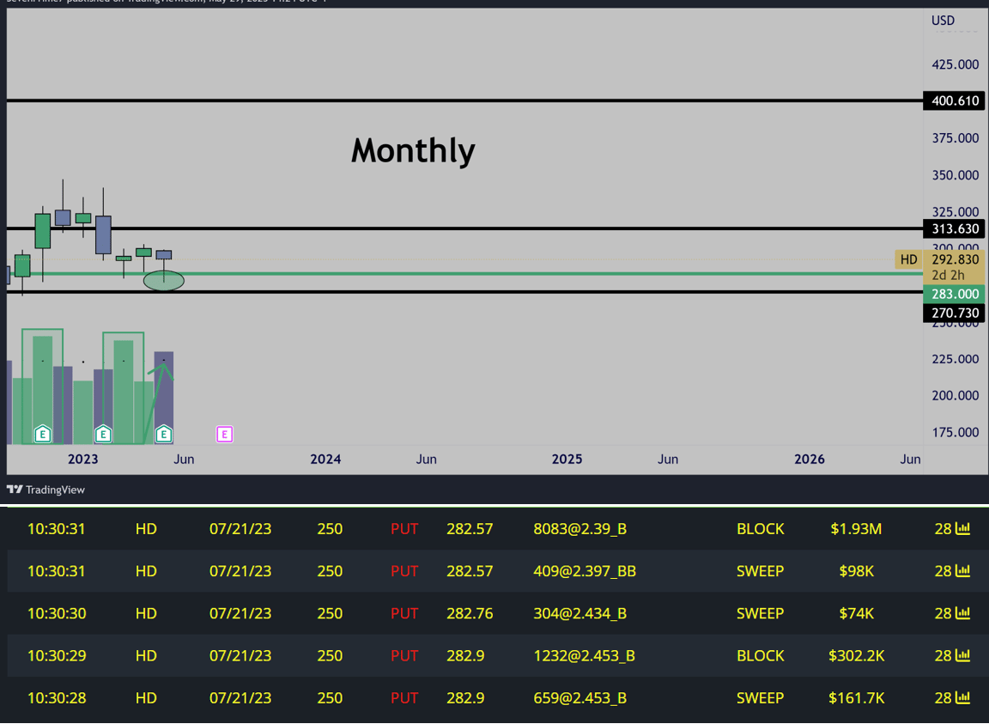Image resolution: width=989 pixels, height=724 pixels.
Task: Click the green earnings E marker nearest the Jun label
Action: (164, 435)
